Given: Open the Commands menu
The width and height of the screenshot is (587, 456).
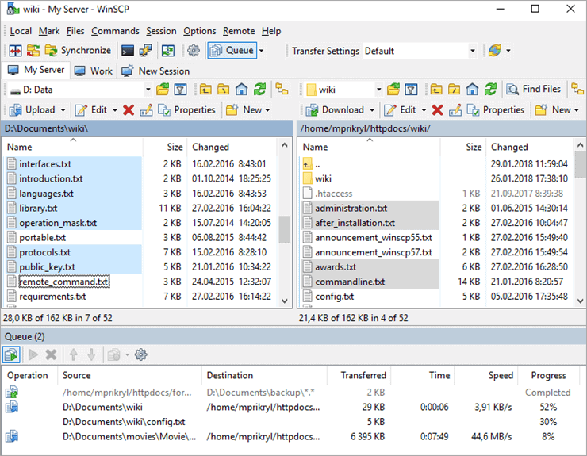Looking at the screenshot, I should point(115,31).
